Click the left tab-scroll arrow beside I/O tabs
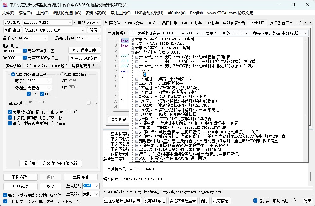Viewport: 315px width, 206px height. [x=305, y=22]
